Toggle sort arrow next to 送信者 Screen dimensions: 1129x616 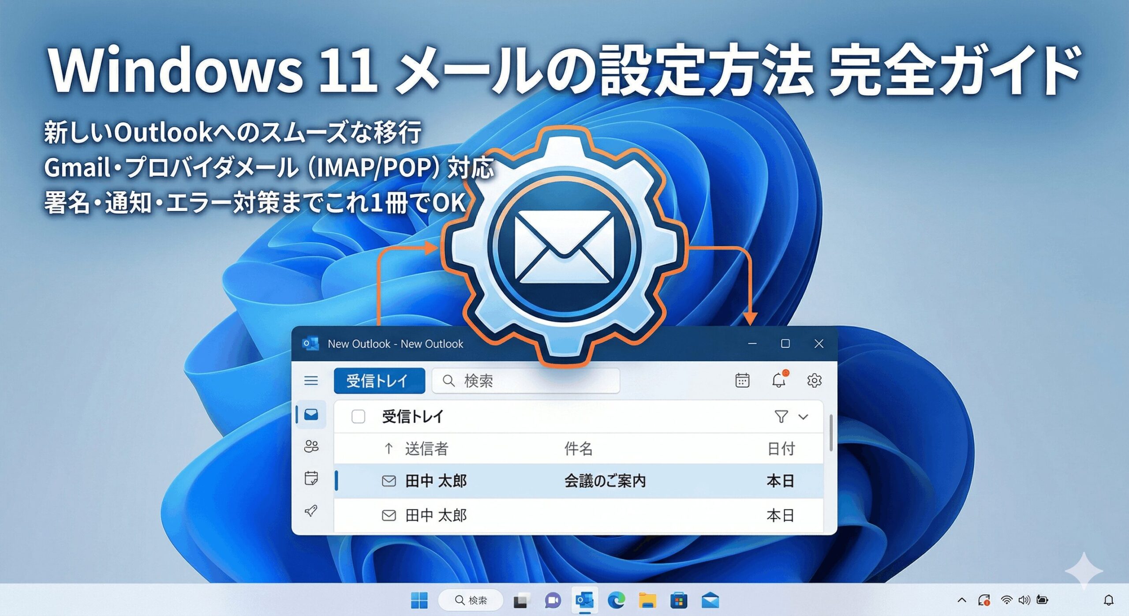tap(389, 449)
